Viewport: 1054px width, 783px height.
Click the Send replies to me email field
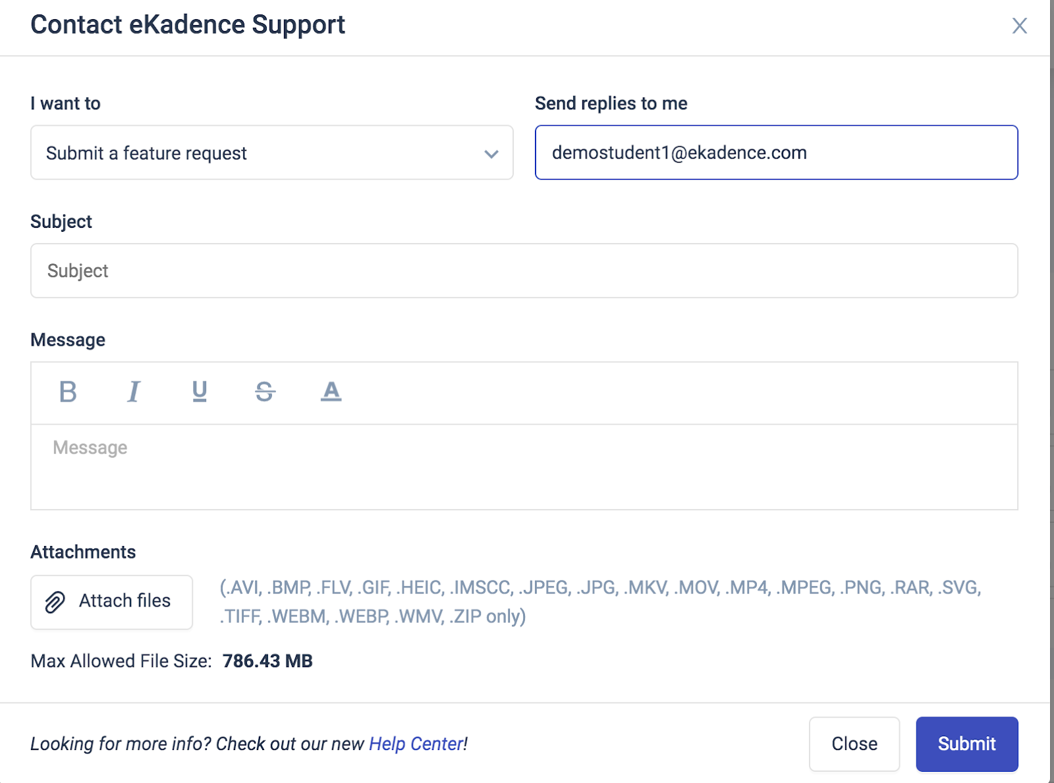coord(776,153)
